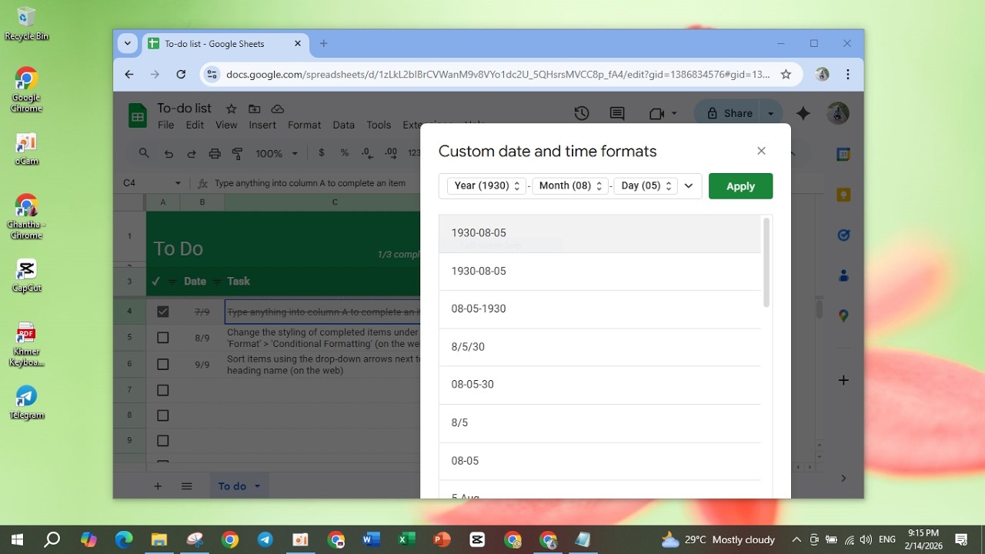Close the Custom date and time formats dialog
Viewport: 985px width, 554px height.
[761, 151]
